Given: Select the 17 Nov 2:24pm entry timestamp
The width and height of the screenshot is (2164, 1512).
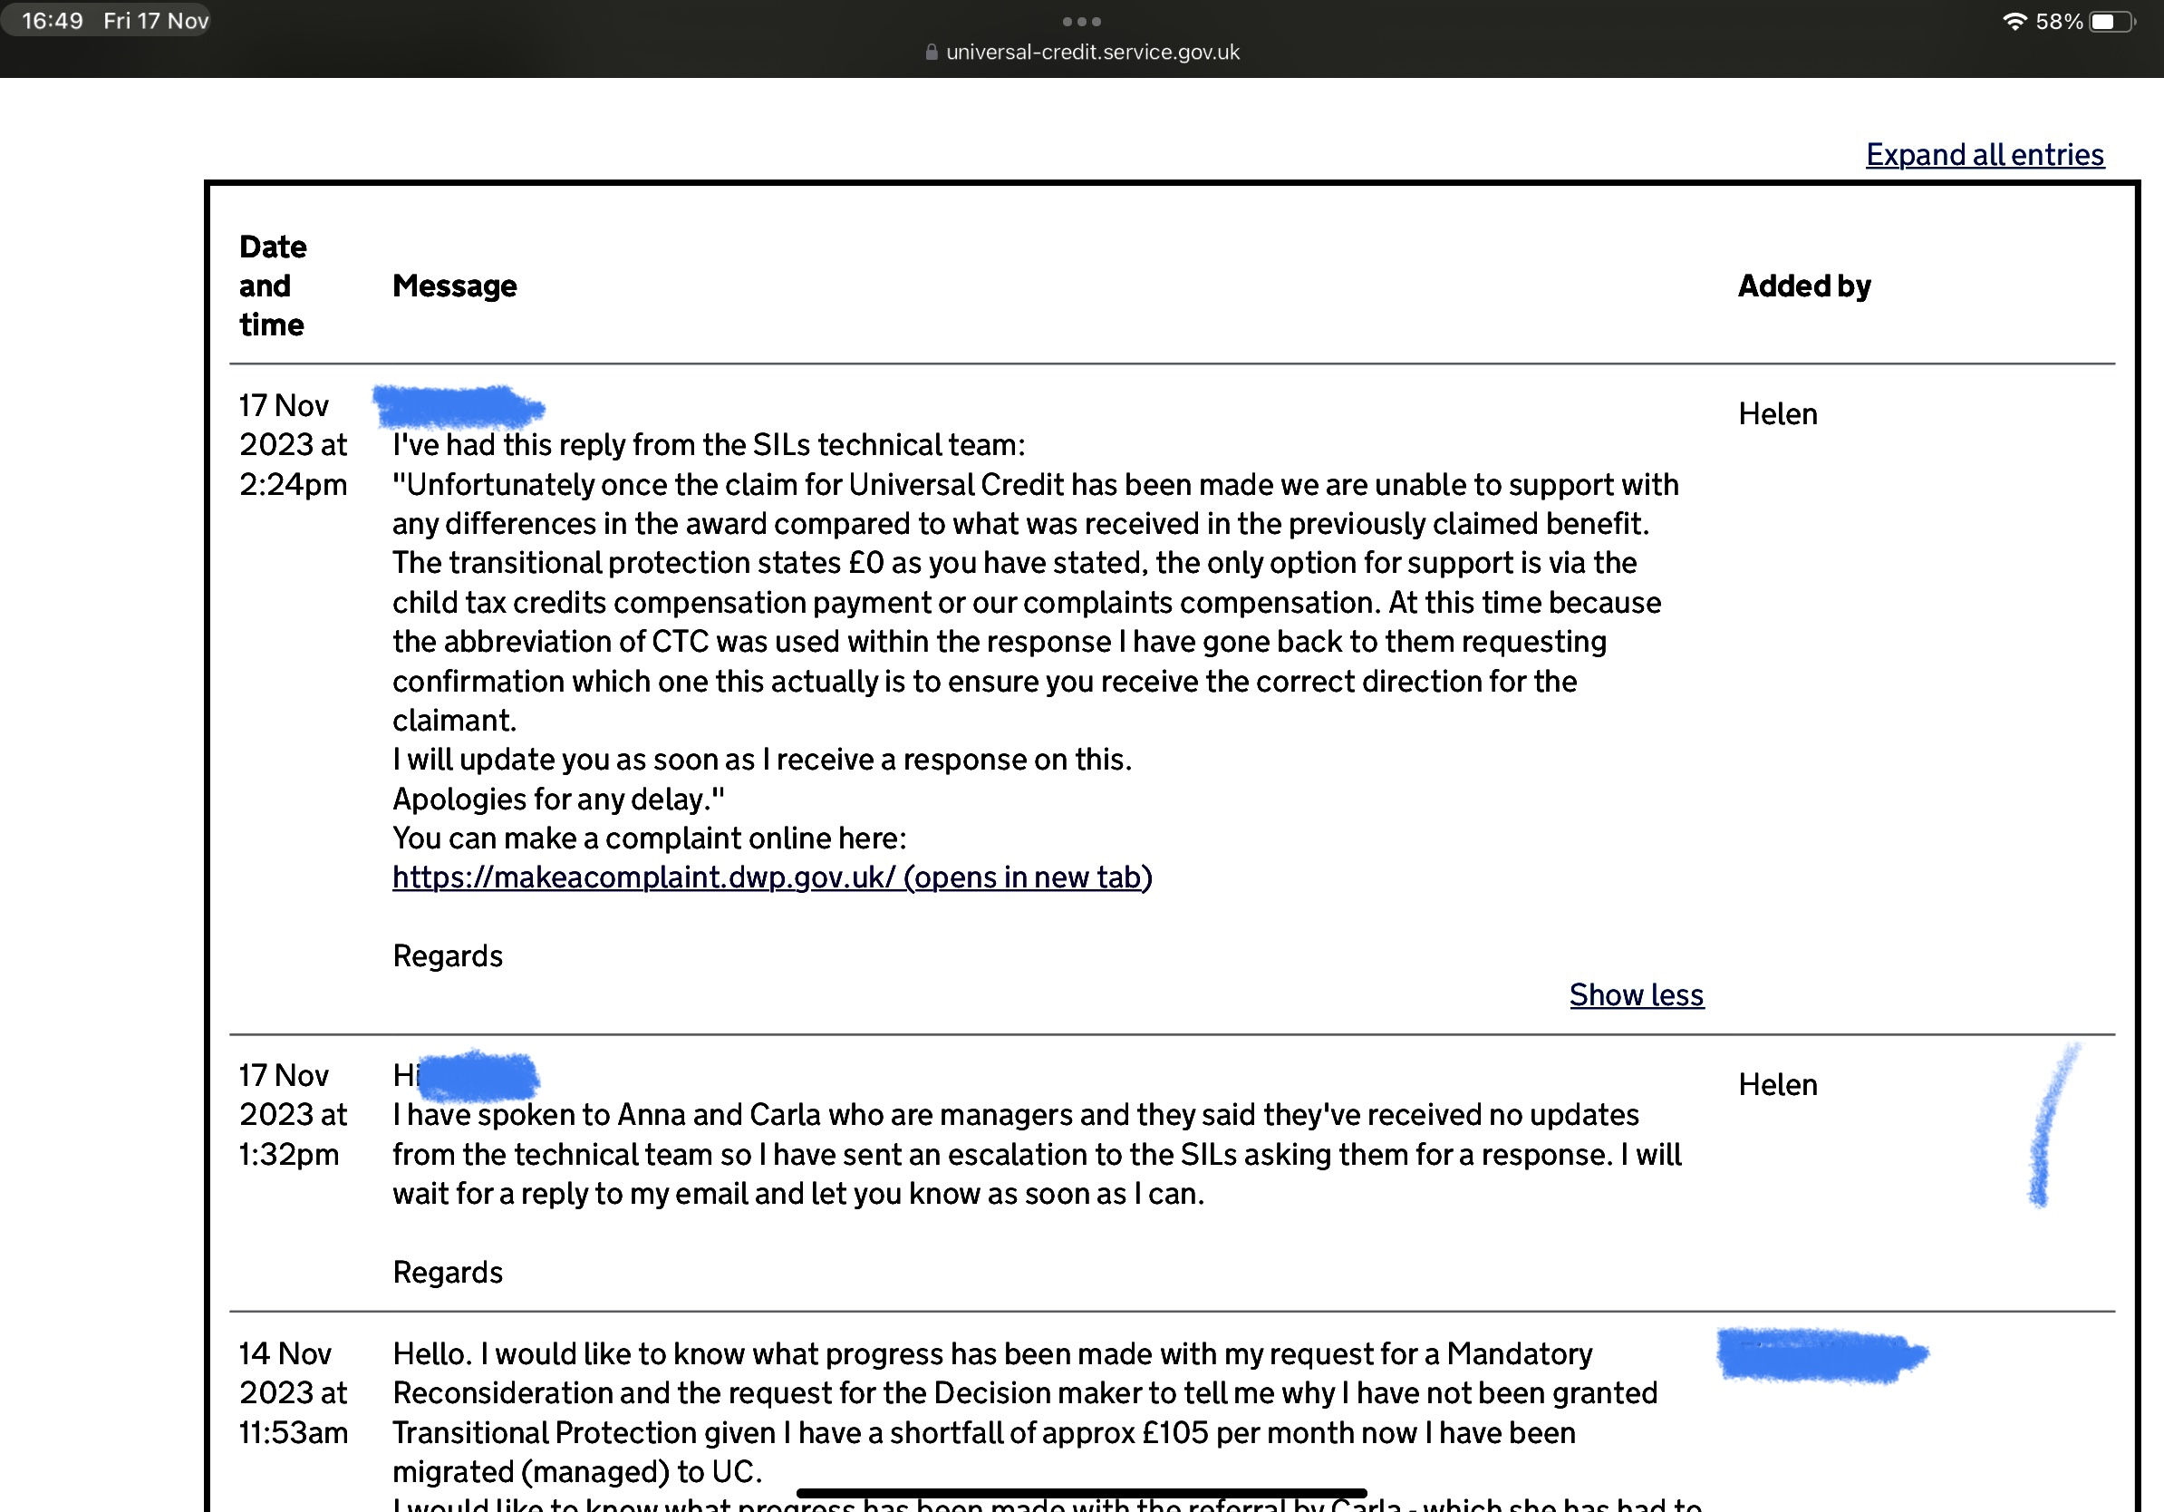Looking at the screenshot, I should point(292,445).
